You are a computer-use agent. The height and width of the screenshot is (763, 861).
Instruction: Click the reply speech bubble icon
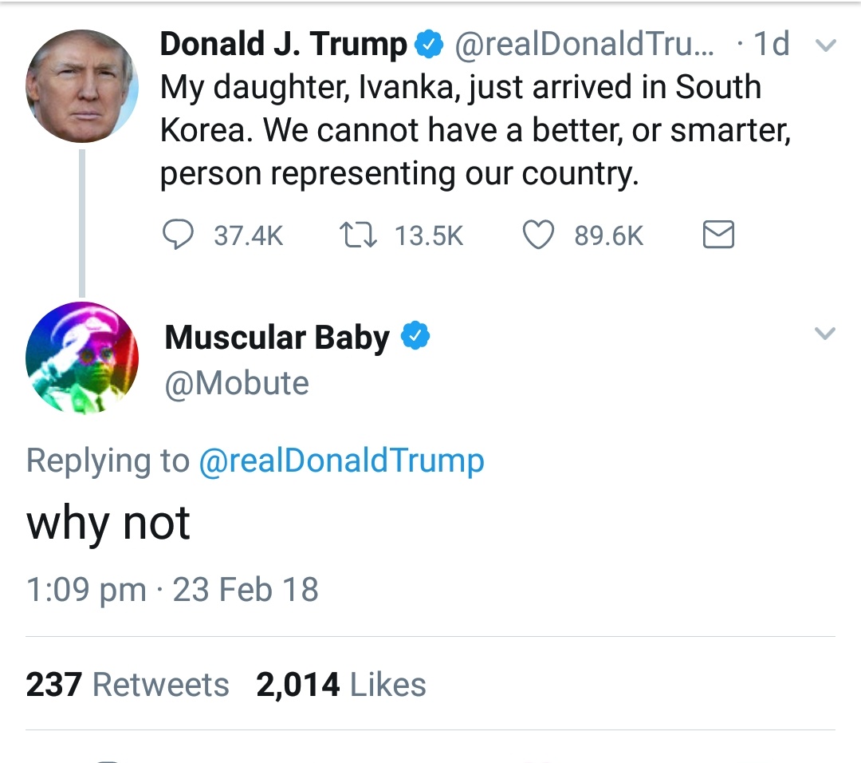point(178,235)
